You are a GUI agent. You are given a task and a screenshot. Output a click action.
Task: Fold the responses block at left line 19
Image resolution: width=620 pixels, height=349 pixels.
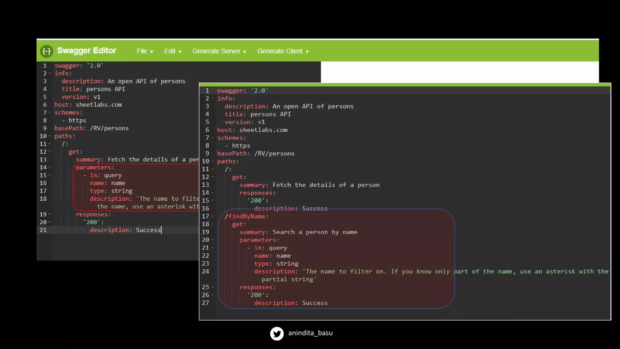click(x=50, y=214)
